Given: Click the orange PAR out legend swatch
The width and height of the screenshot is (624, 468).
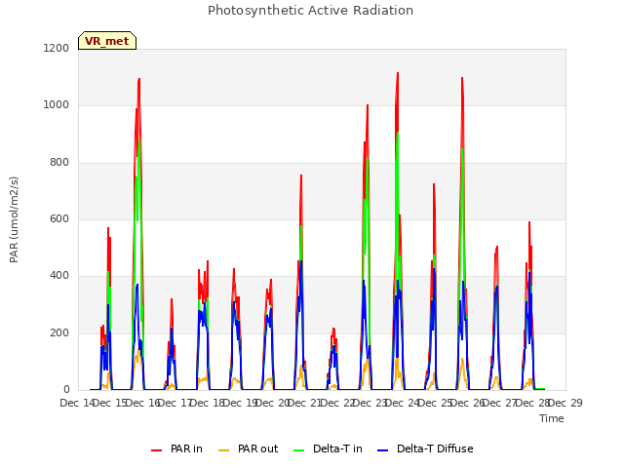Looking at the screenshot, I should pyautogui.click(x=223, y=450).
